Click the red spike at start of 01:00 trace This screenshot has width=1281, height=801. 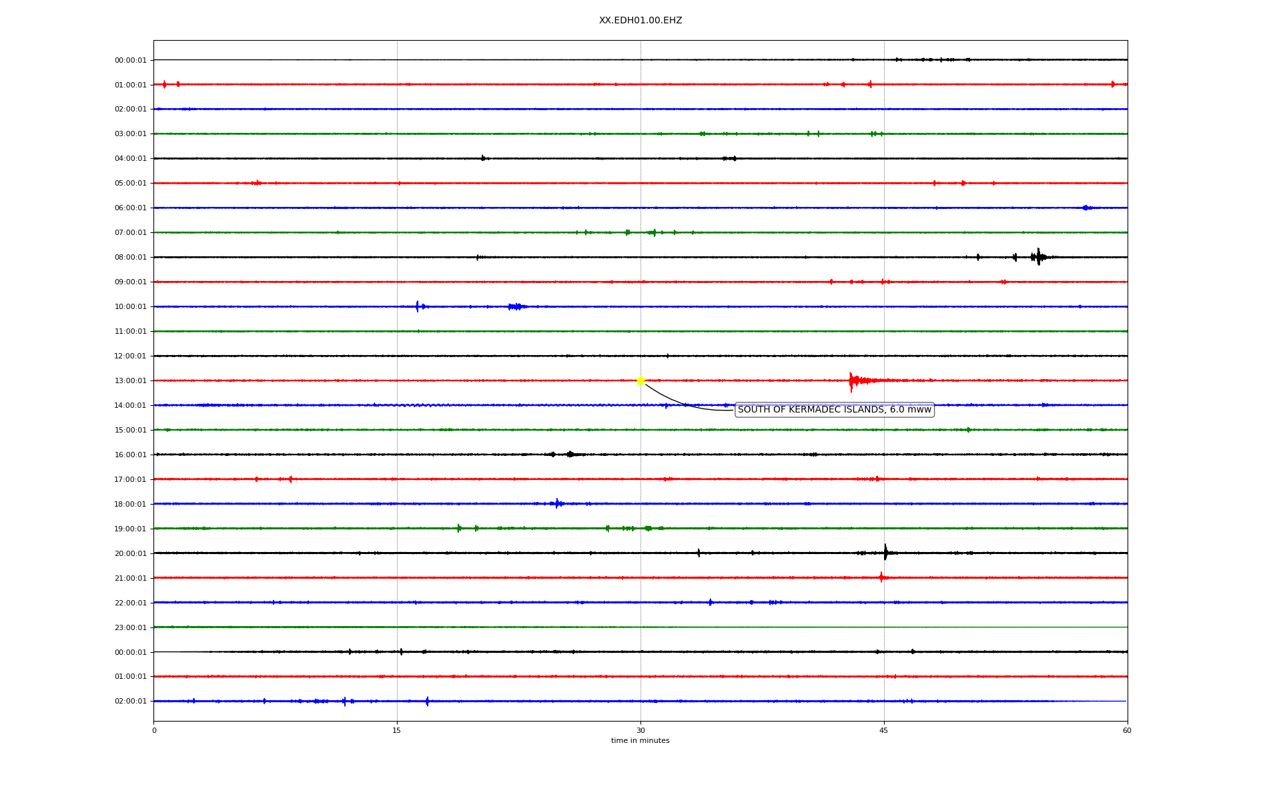[x=165, y=85]
